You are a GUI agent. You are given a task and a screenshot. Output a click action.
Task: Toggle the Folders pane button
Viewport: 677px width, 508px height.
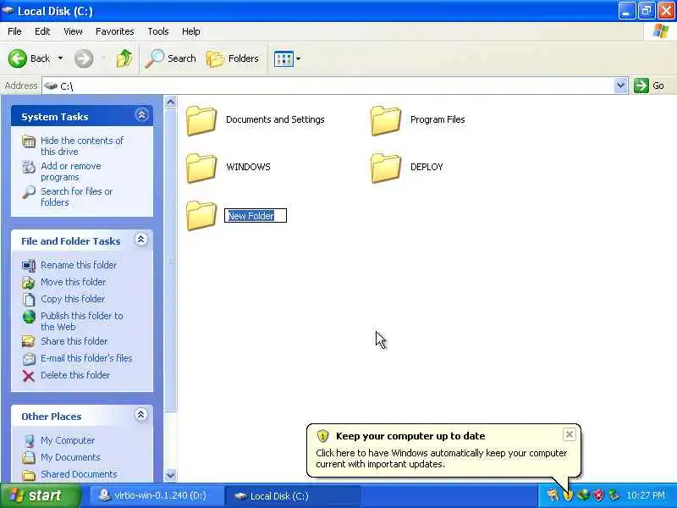click(x=233, y=58)
